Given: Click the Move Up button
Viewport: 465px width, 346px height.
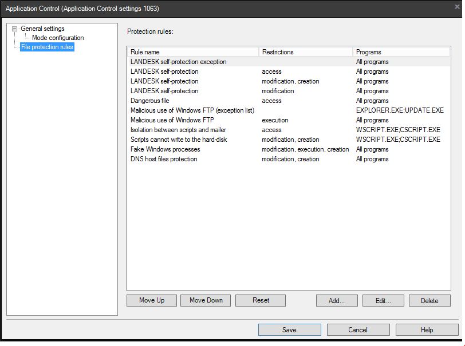Looking at the screenshot, I should tap(151, 300).
